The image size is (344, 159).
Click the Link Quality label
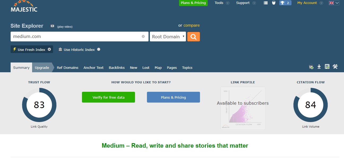pos(39,127)
